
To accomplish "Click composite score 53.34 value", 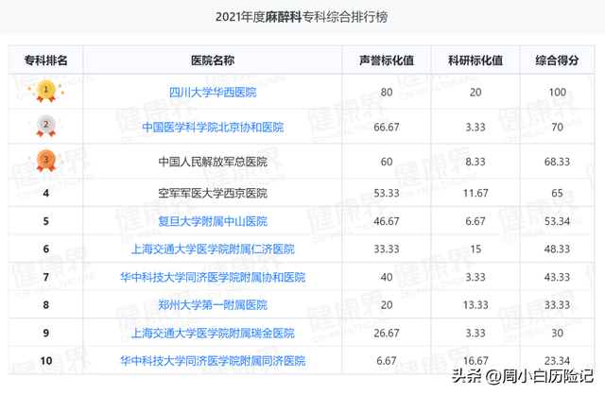I will click(x=557, y=221).
